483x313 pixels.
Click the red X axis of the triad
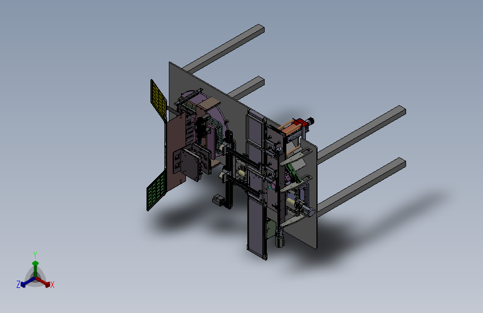coord(43,282)
